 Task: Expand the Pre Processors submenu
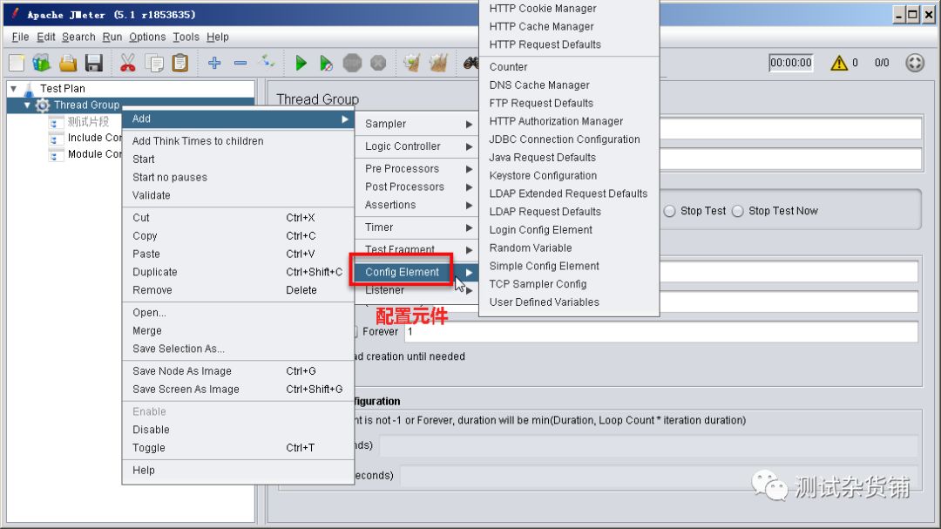(417, 169)
